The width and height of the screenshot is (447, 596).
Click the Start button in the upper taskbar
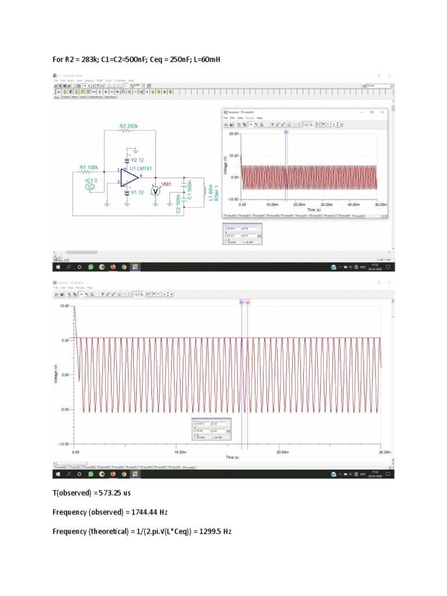coord(58,267)
